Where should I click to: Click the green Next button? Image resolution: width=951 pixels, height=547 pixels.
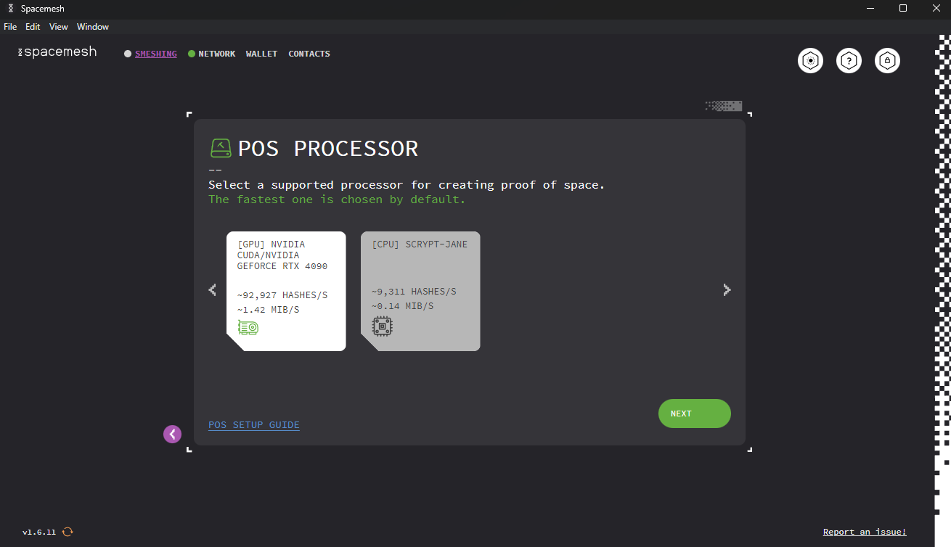tap(695, 414)
